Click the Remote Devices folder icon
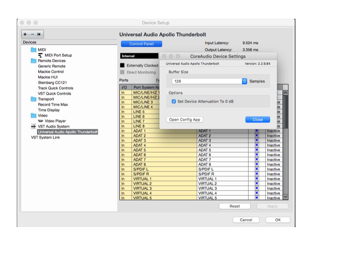This screenshot has height=263, width=351. (34, 61)
